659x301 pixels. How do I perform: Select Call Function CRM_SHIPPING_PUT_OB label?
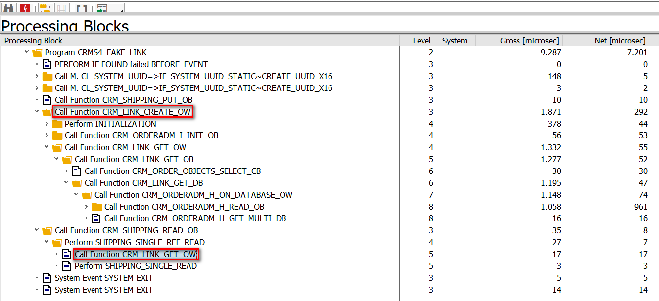coord(124,100)
